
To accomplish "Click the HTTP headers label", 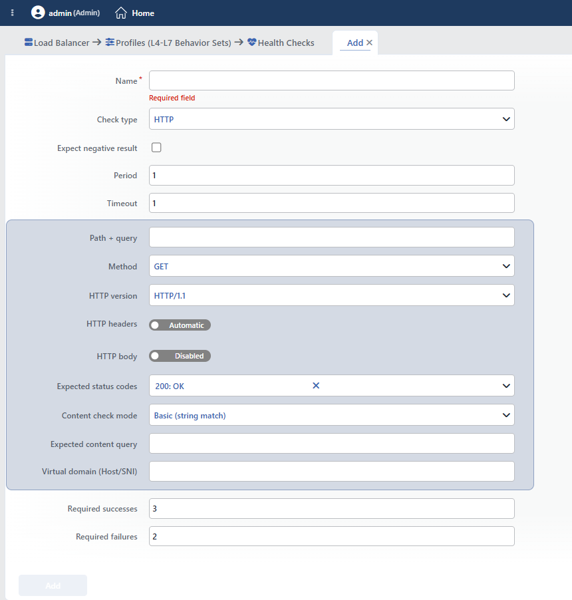I will 112,324.
